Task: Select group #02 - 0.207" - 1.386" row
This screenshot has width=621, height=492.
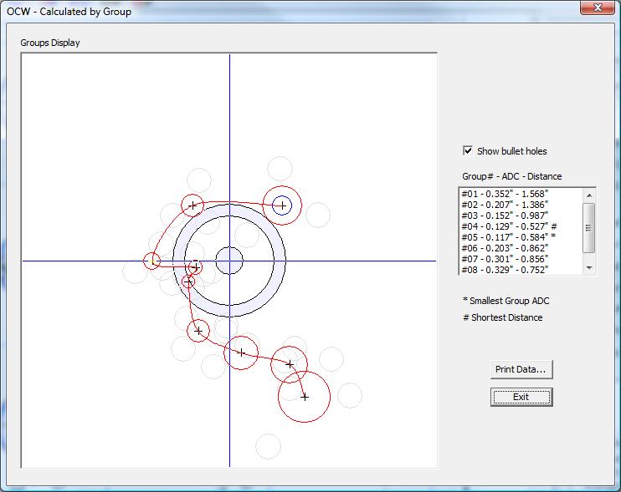Action: 521,205
